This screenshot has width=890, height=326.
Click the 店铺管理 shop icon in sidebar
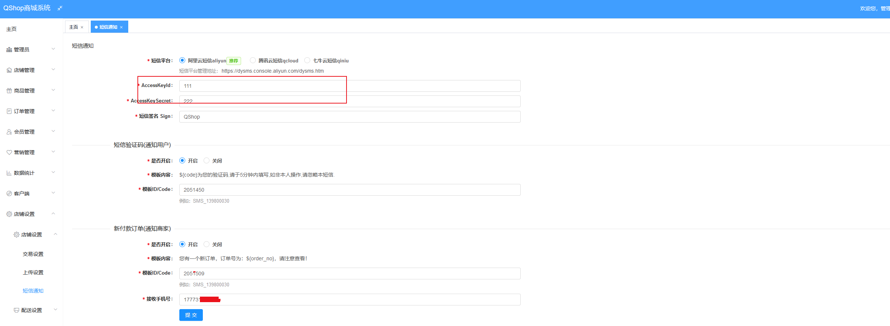[x=9, y=70]
